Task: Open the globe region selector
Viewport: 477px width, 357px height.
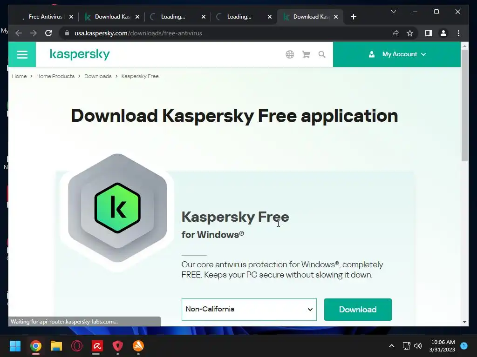Action: coord(290,54)
